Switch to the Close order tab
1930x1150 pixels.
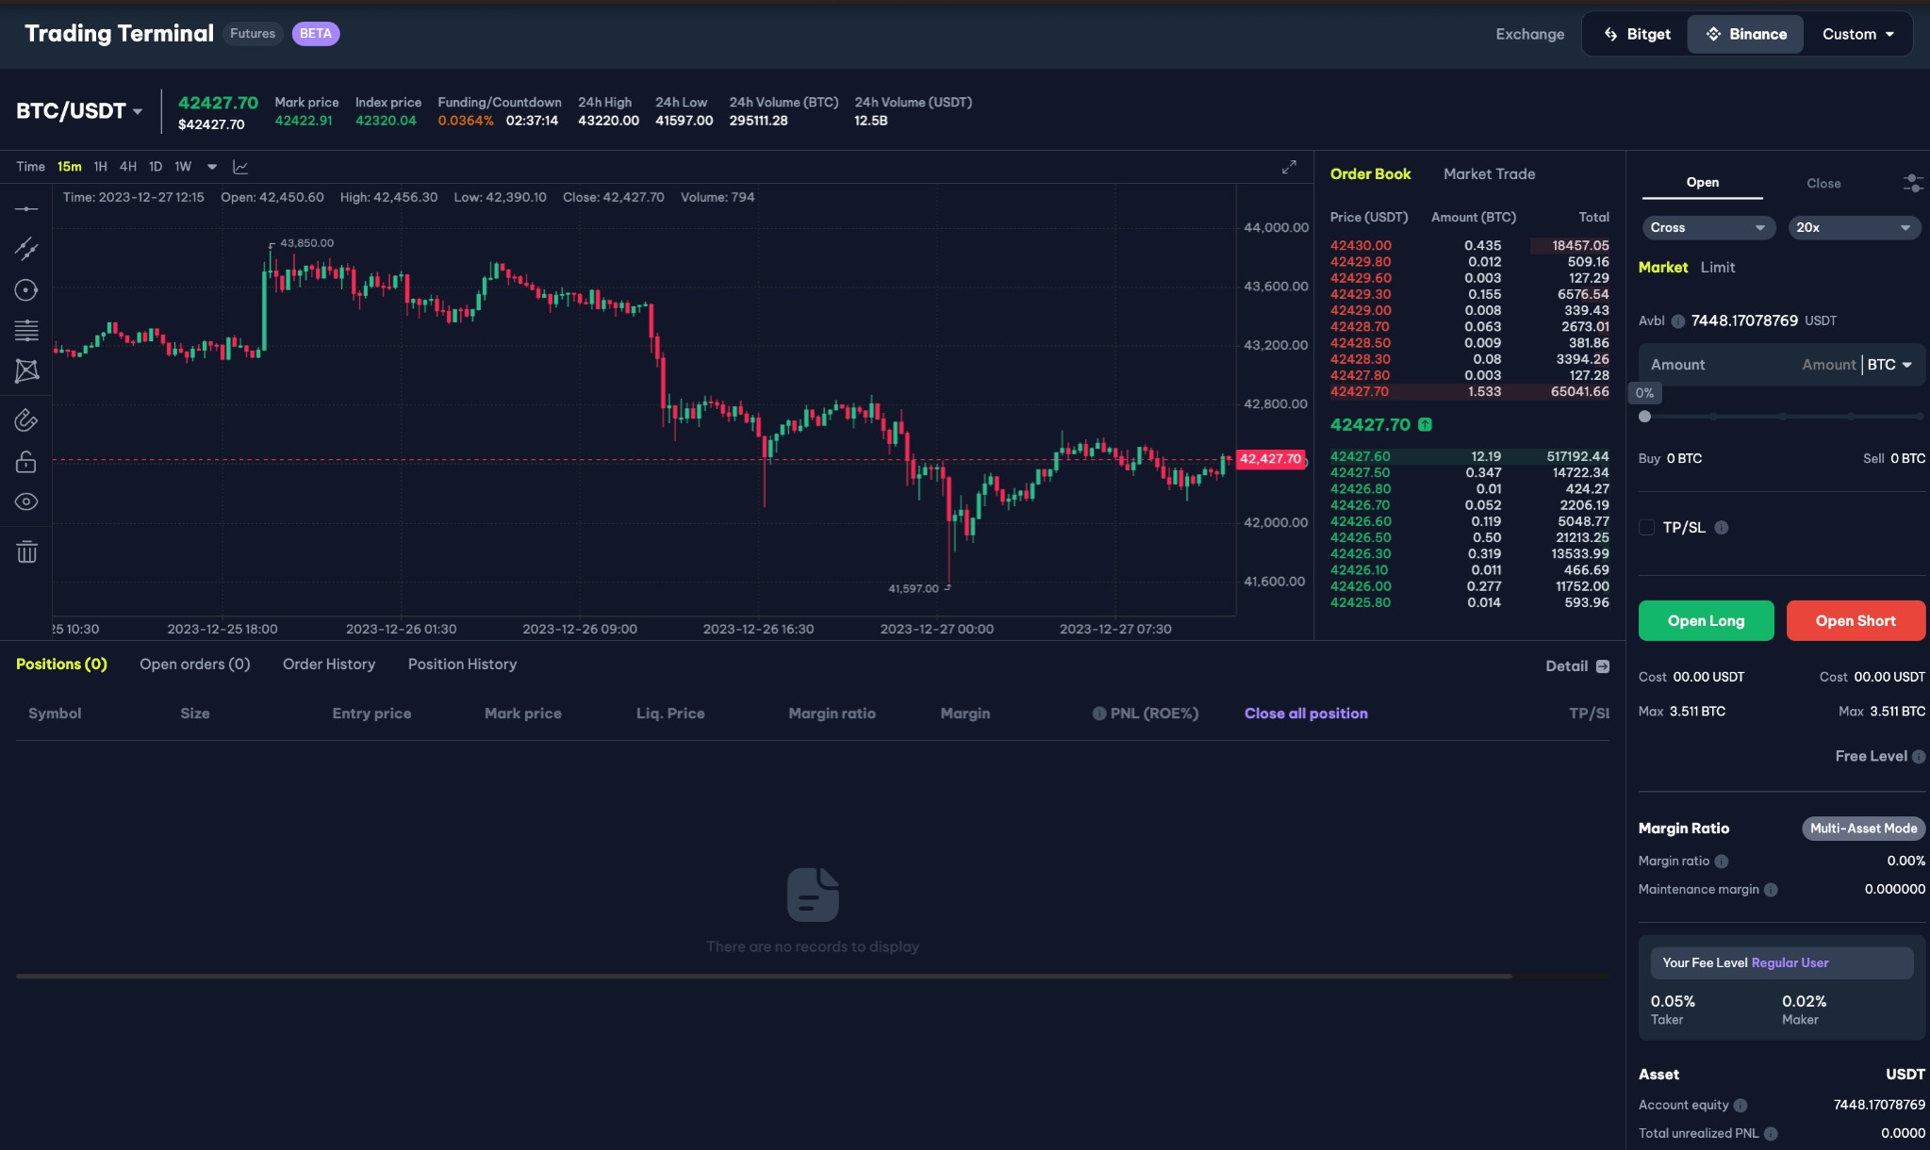[1823, 182]
